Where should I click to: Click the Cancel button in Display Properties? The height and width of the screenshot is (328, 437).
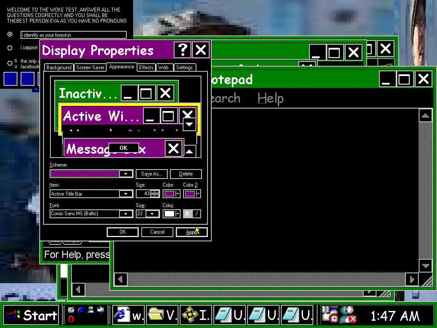tap(157, 232)
